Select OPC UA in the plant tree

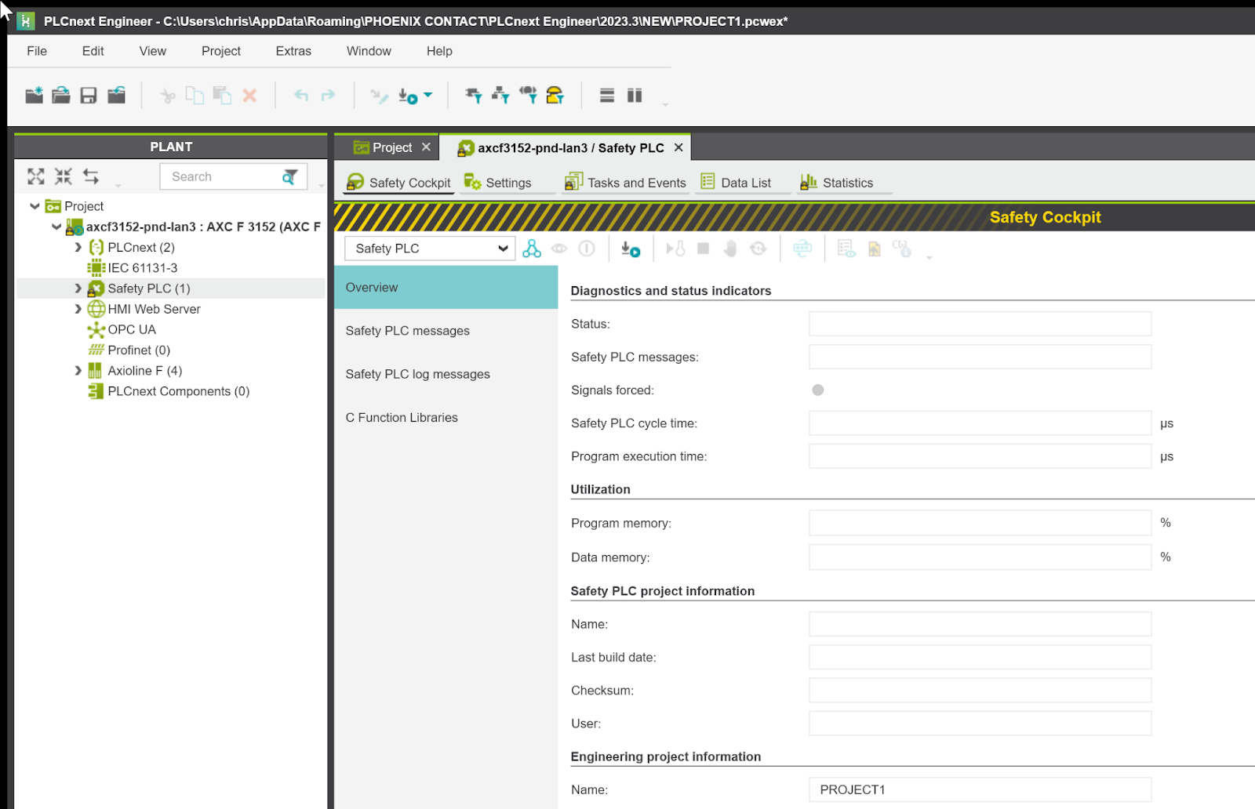(132, 330)
